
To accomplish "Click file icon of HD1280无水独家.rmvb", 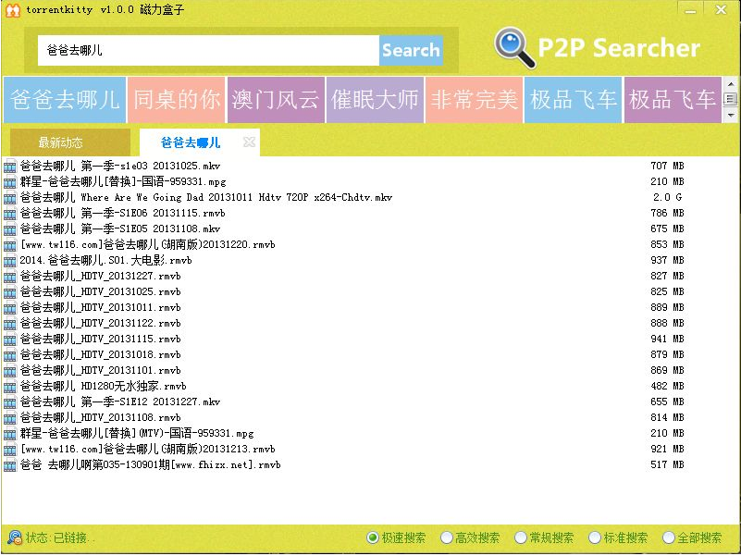I will (10, 387).
